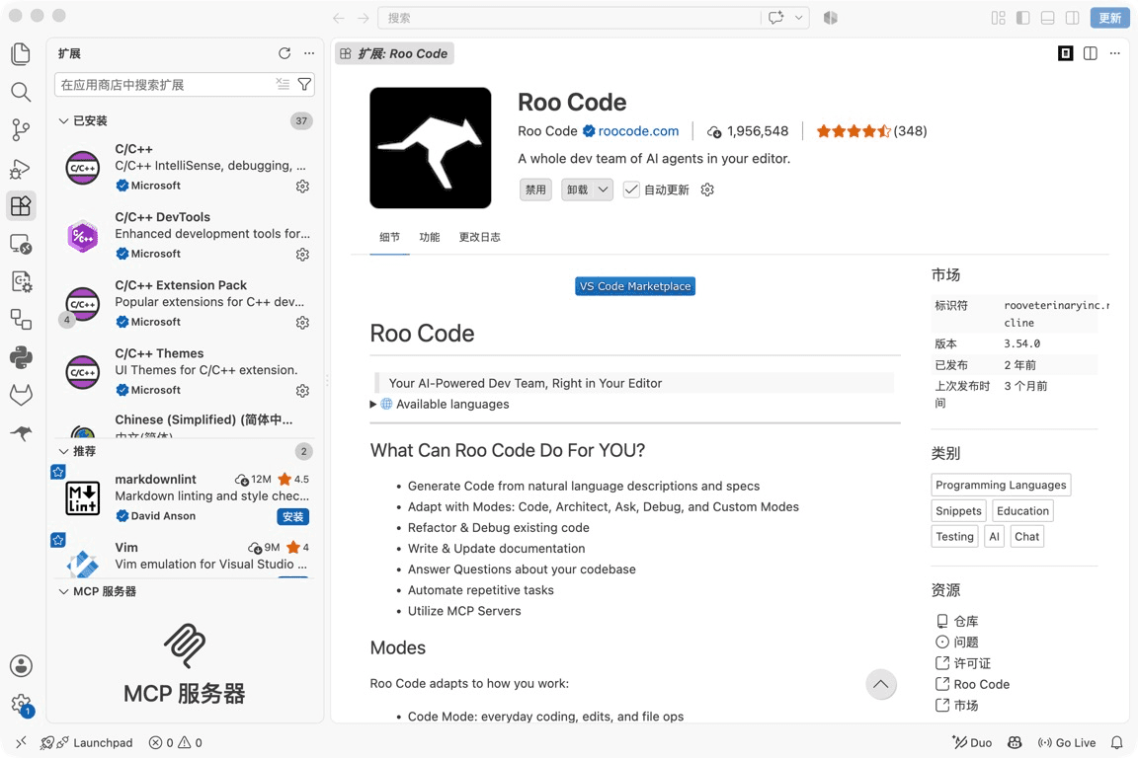This screenshot has width=1138, height=758.
Task: Open Source Control view
Action: 21,130
